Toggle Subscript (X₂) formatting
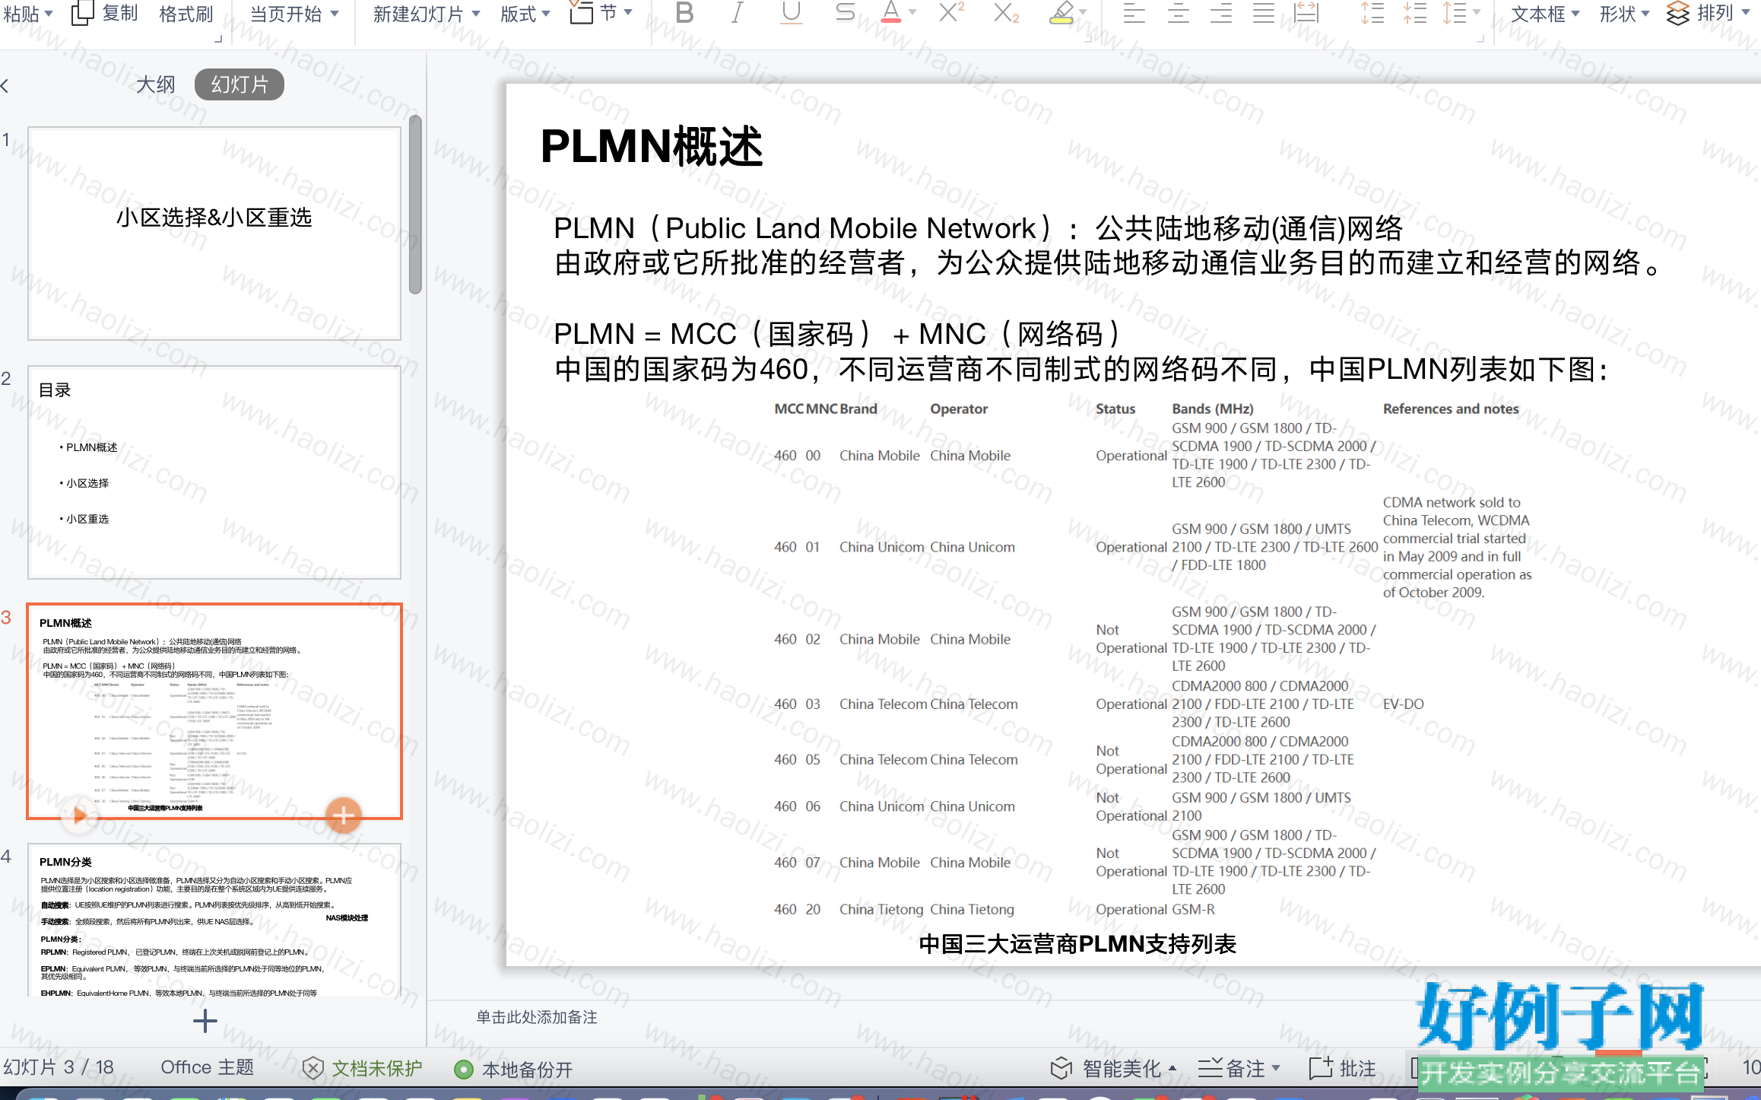Screen dimensions: 1761x1100 point(1005,13)
